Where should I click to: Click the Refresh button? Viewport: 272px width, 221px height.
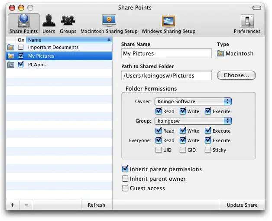click(97, 205)
